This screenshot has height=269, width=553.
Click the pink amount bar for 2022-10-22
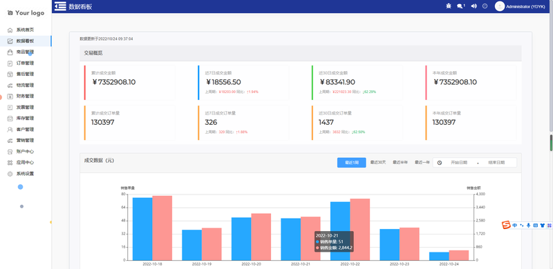tap(360, 229)
